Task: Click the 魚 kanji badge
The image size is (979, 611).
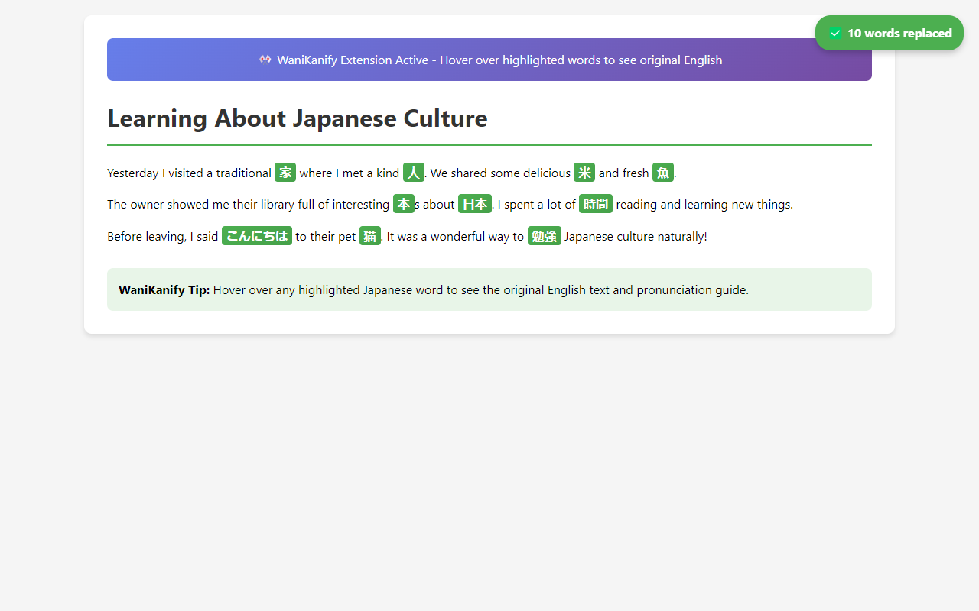Action: tap(663, 173)
